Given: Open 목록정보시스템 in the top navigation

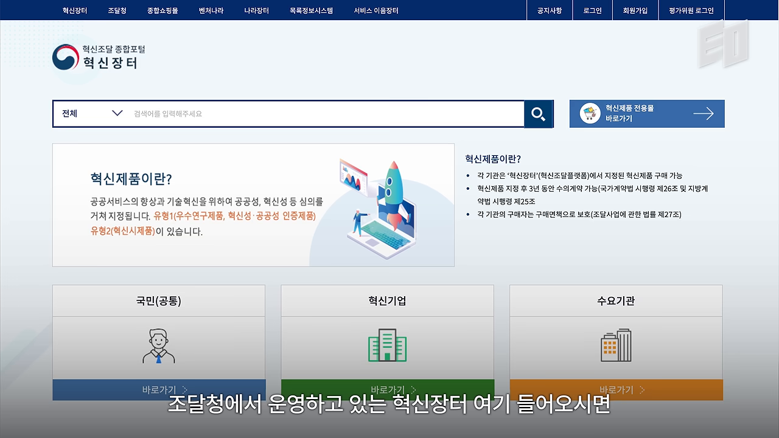Looking at the screenshot, I should click(x=311, y=10).
